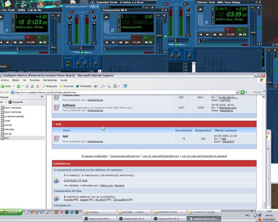Refresh the Audisport-Iberica page

32,86
